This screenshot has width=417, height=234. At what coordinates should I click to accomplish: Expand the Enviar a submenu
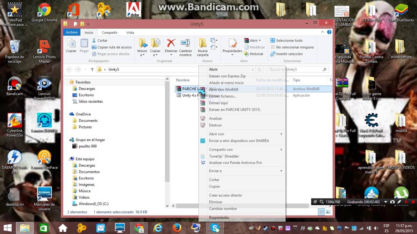242,171
